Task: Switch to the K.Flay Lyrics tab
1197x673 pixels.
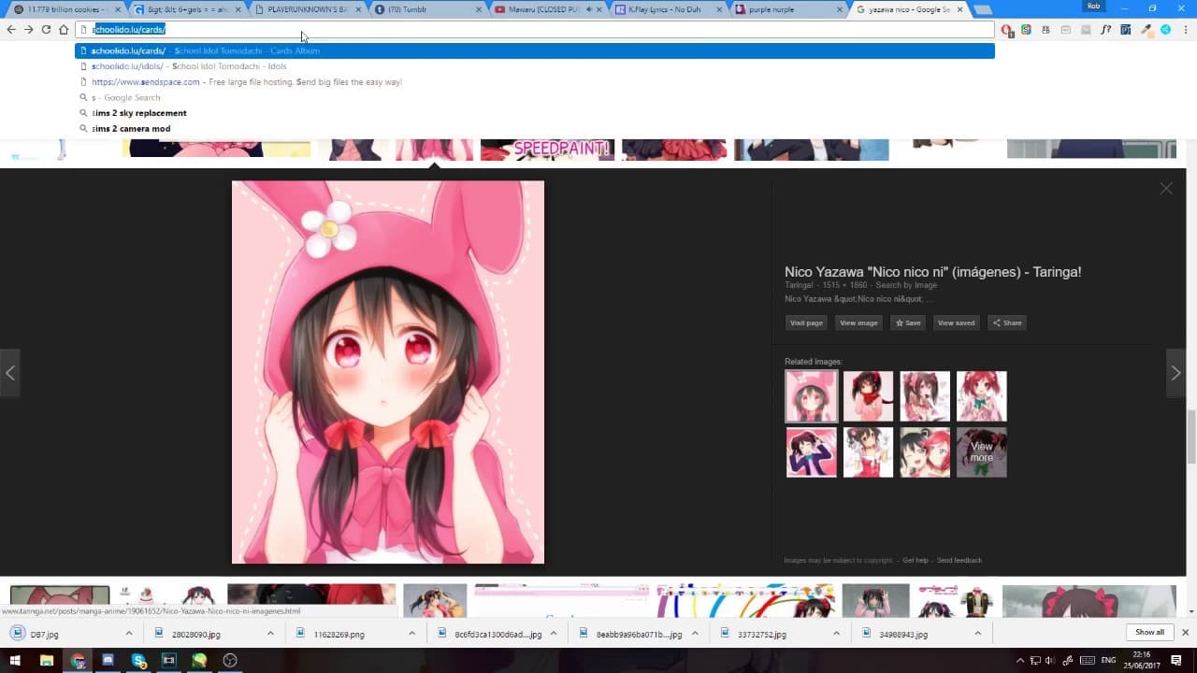Action: (669, 9)
